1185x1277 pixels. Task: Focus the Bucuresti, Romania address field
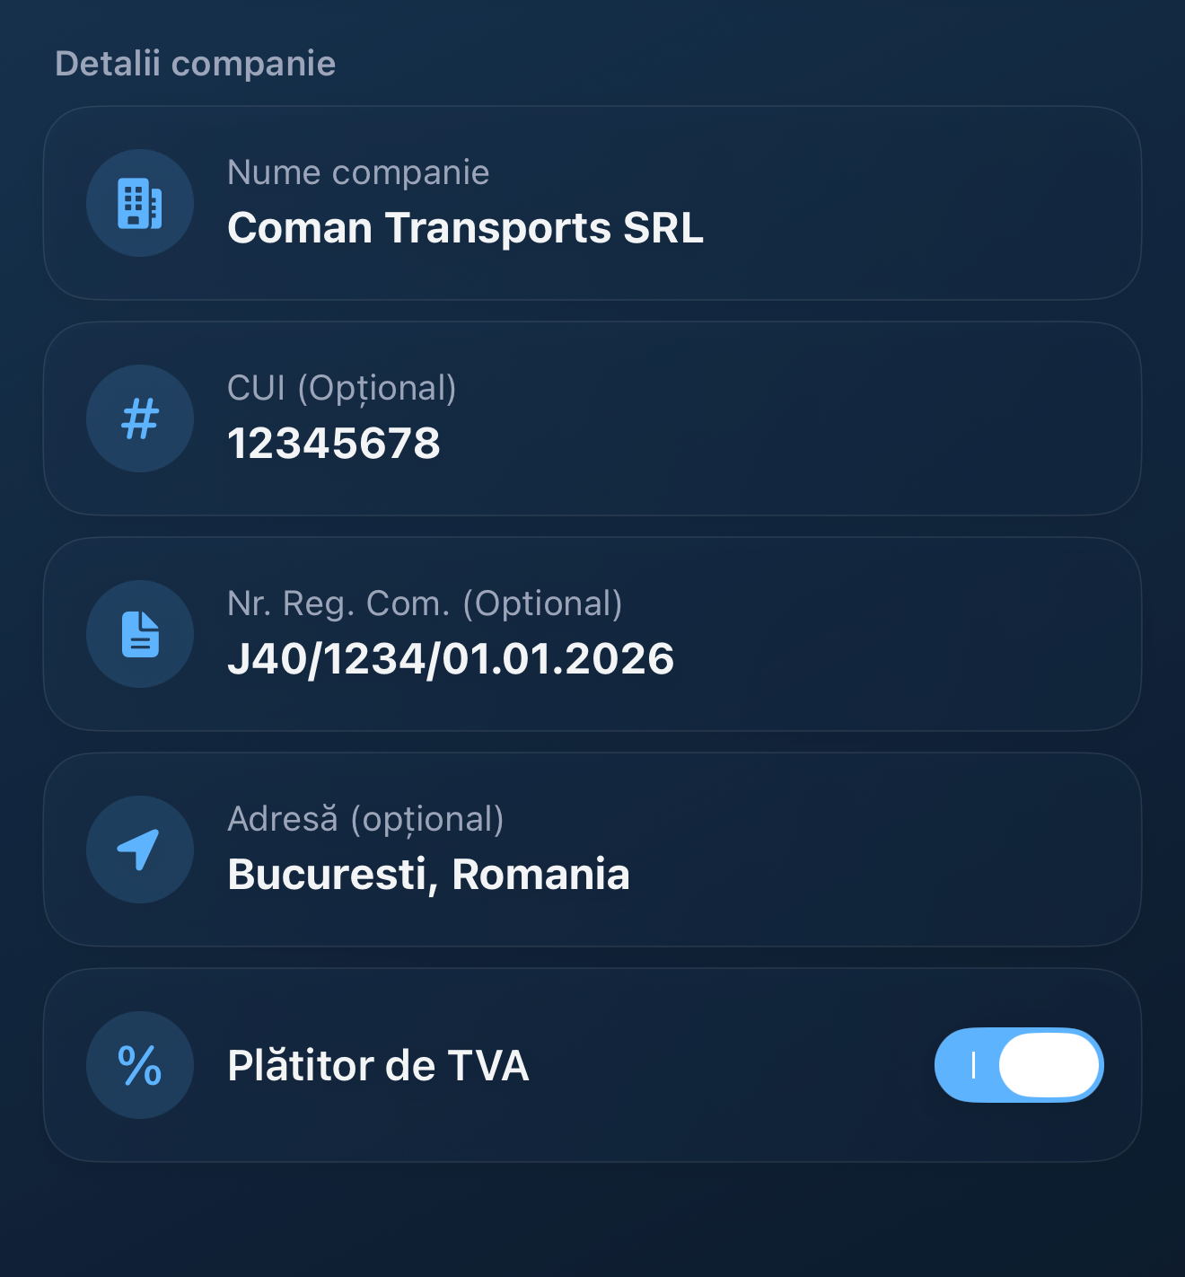click(x=428, y=875)
